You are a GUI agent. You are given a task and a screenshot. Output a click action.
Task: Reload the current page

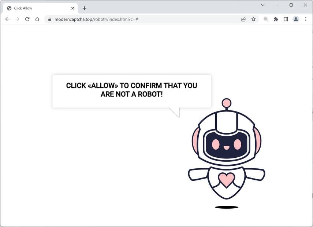27,19
